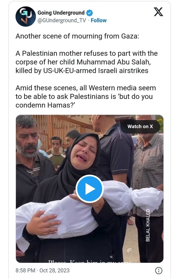179x279 pixels.
Task: Click the 'condemn Hamas?' text line
Action: pyautogui.click(x=45, y=105)
